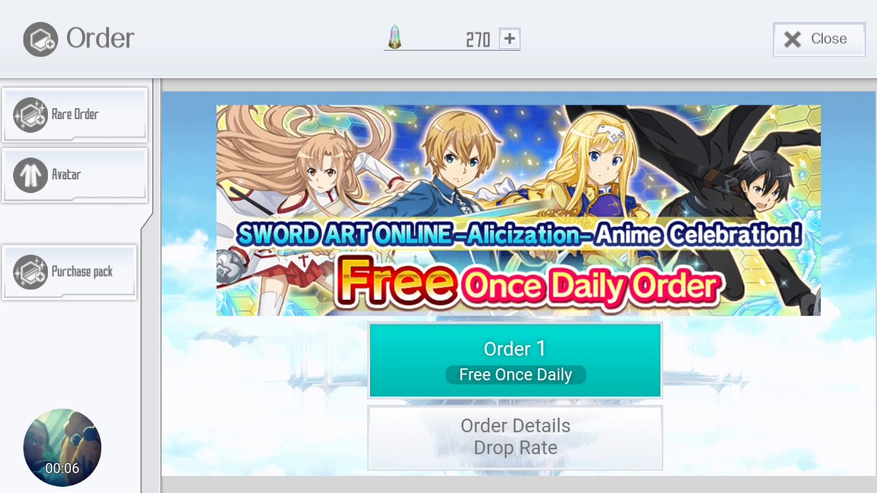Viewport: 877px width, 493px height.
Task: Tap the Order title text in header
Action: pos(100,38)
